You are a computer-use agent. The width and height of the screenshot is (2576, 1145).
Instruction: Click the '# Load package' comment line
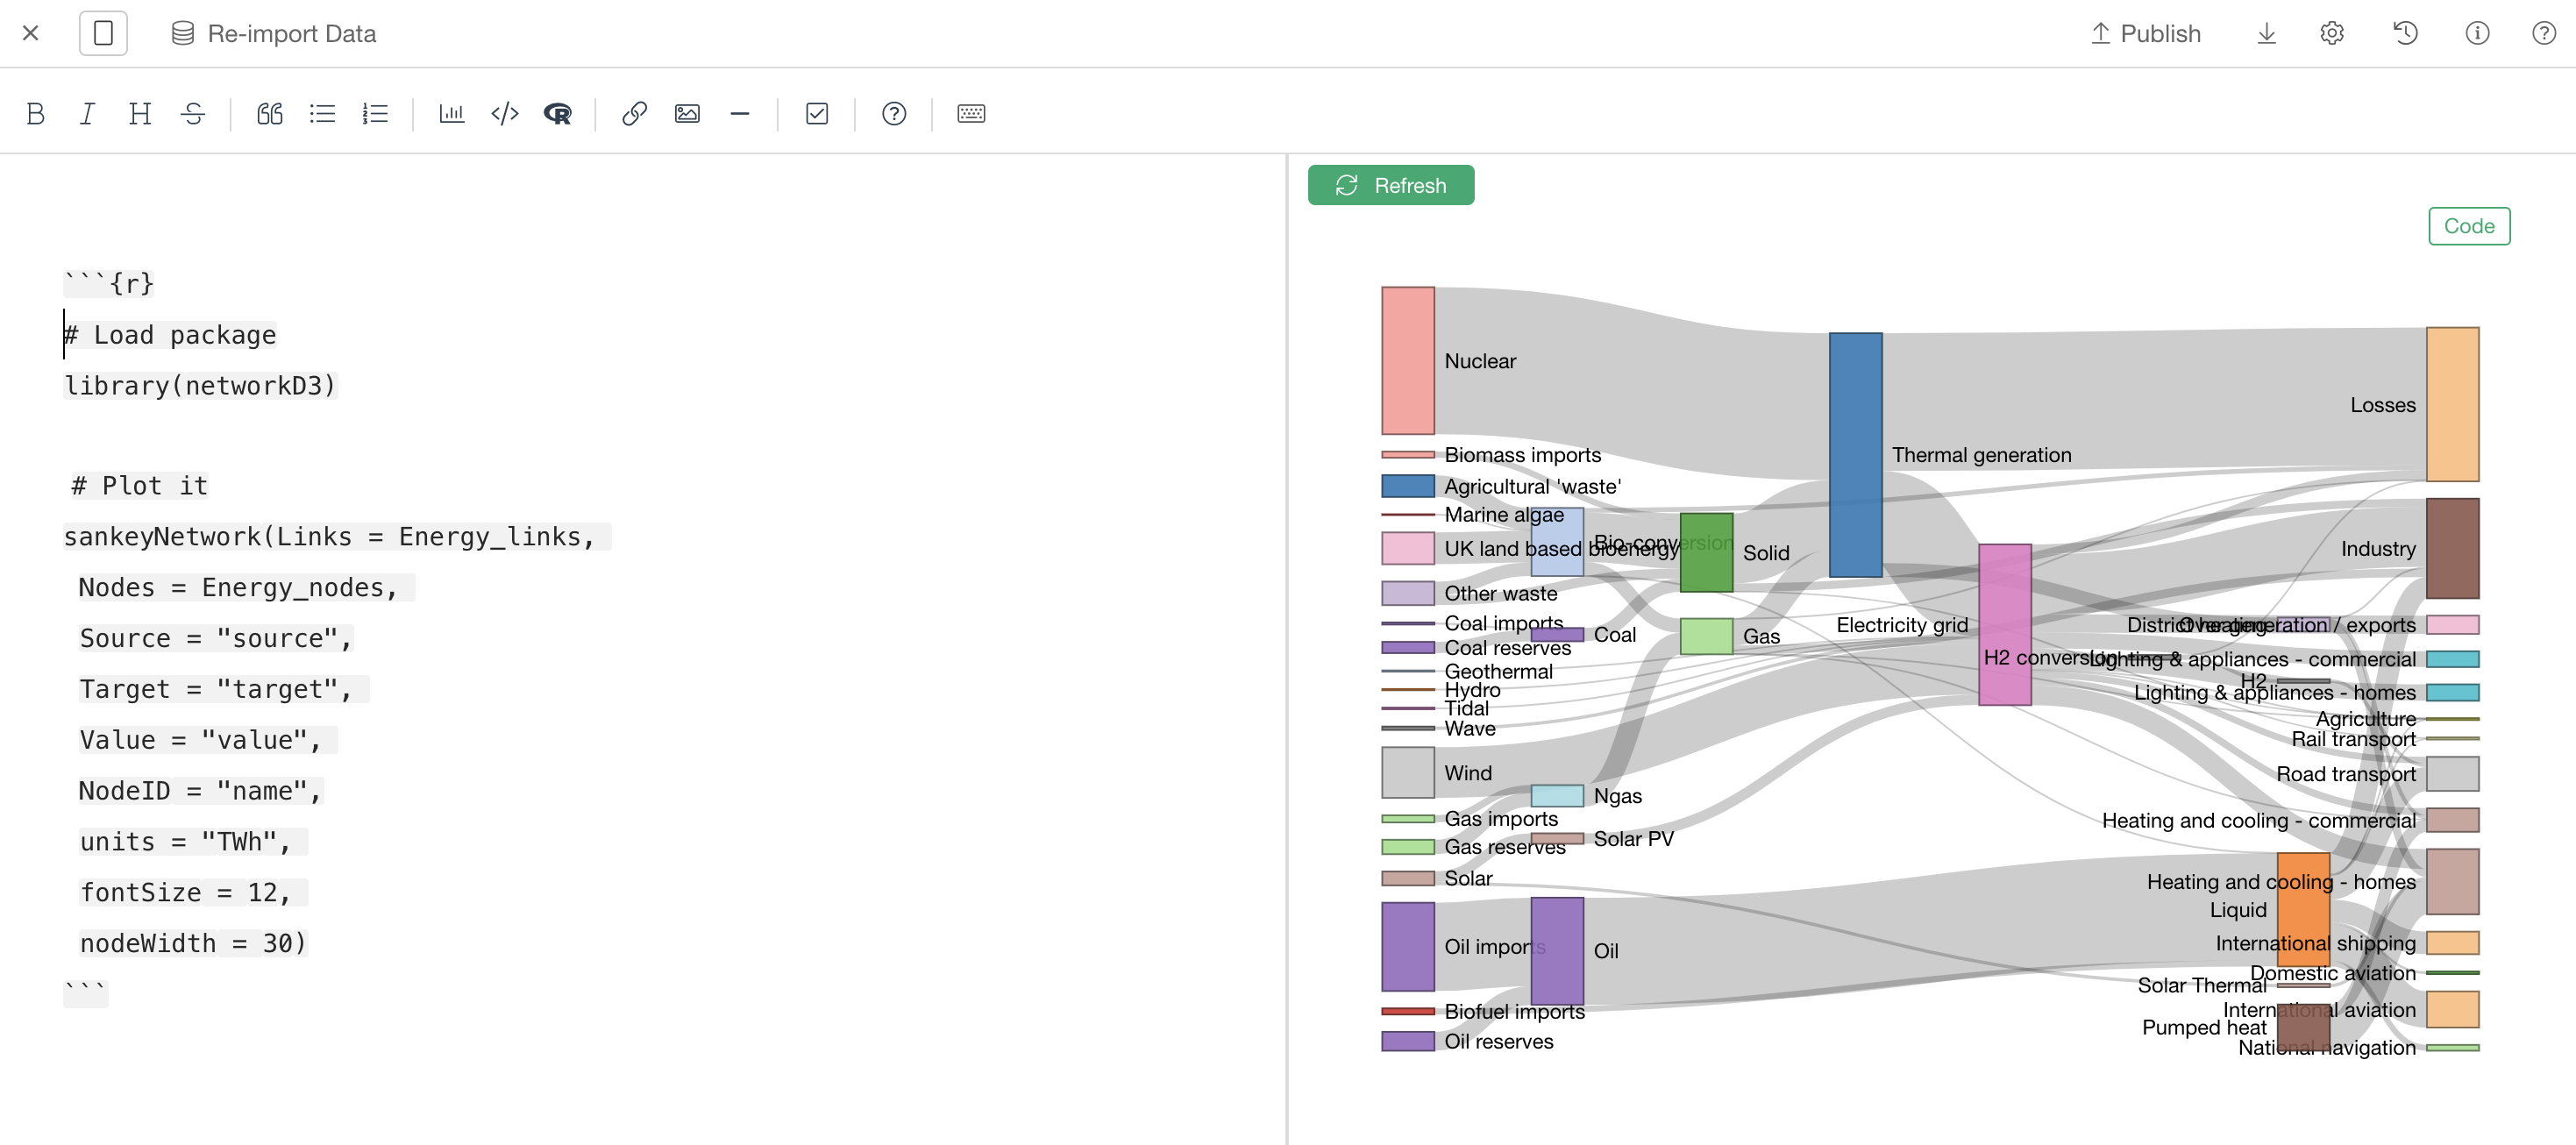click(170, 335)
